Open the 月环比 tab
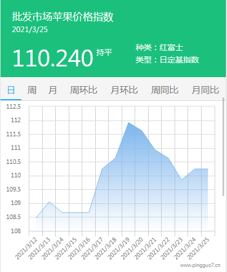 [x=124, y=90]
